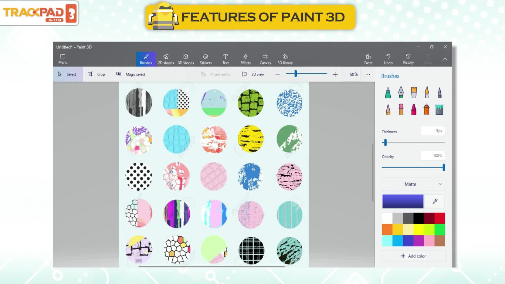Open the Canvas tab
The image size is (505, 284).
(x=265, y=59)
